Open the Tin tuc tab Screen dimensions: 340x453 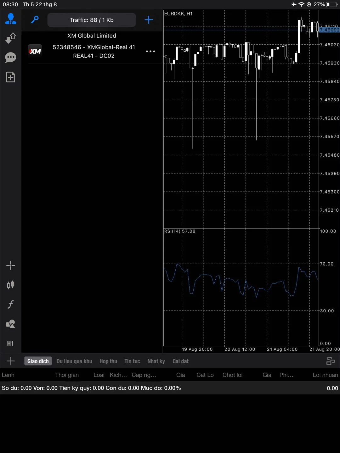coord(132,361)
